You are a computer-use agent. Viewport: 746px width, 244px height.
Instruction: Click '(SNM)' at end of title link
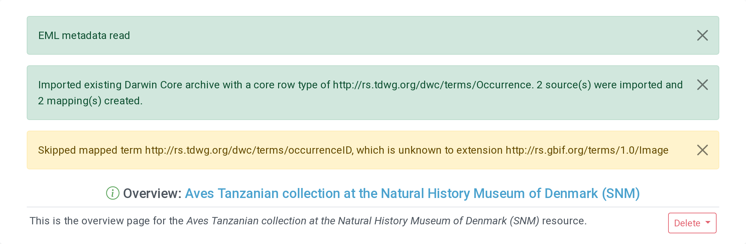click(x=621, y=193)
